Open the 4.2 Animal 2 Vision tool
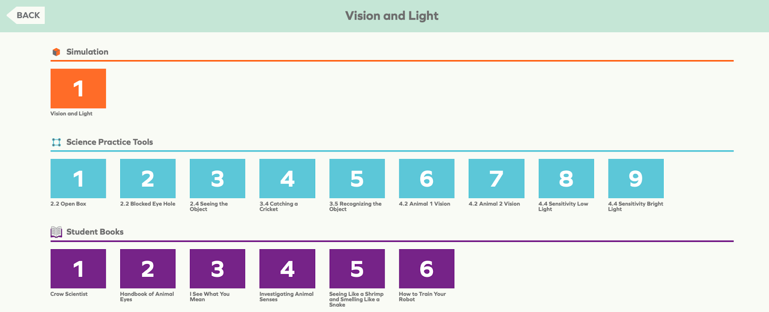 click(496, 178)
